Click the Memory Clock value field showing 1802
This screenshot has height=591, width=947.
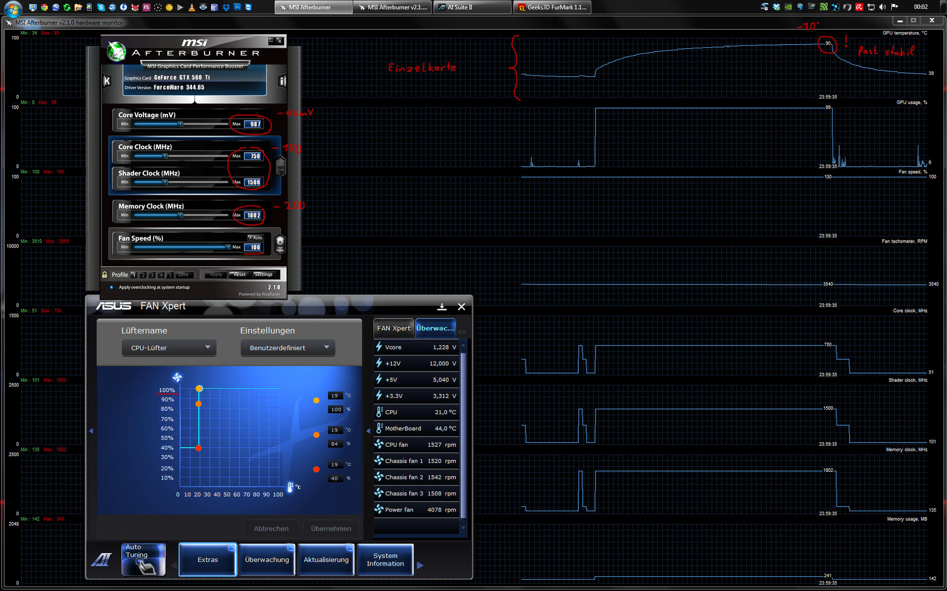point(254,215)
